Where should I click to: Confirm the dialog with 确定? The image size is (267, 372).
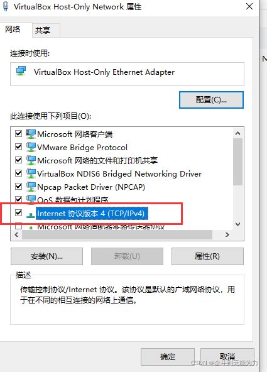coord(168,356)
